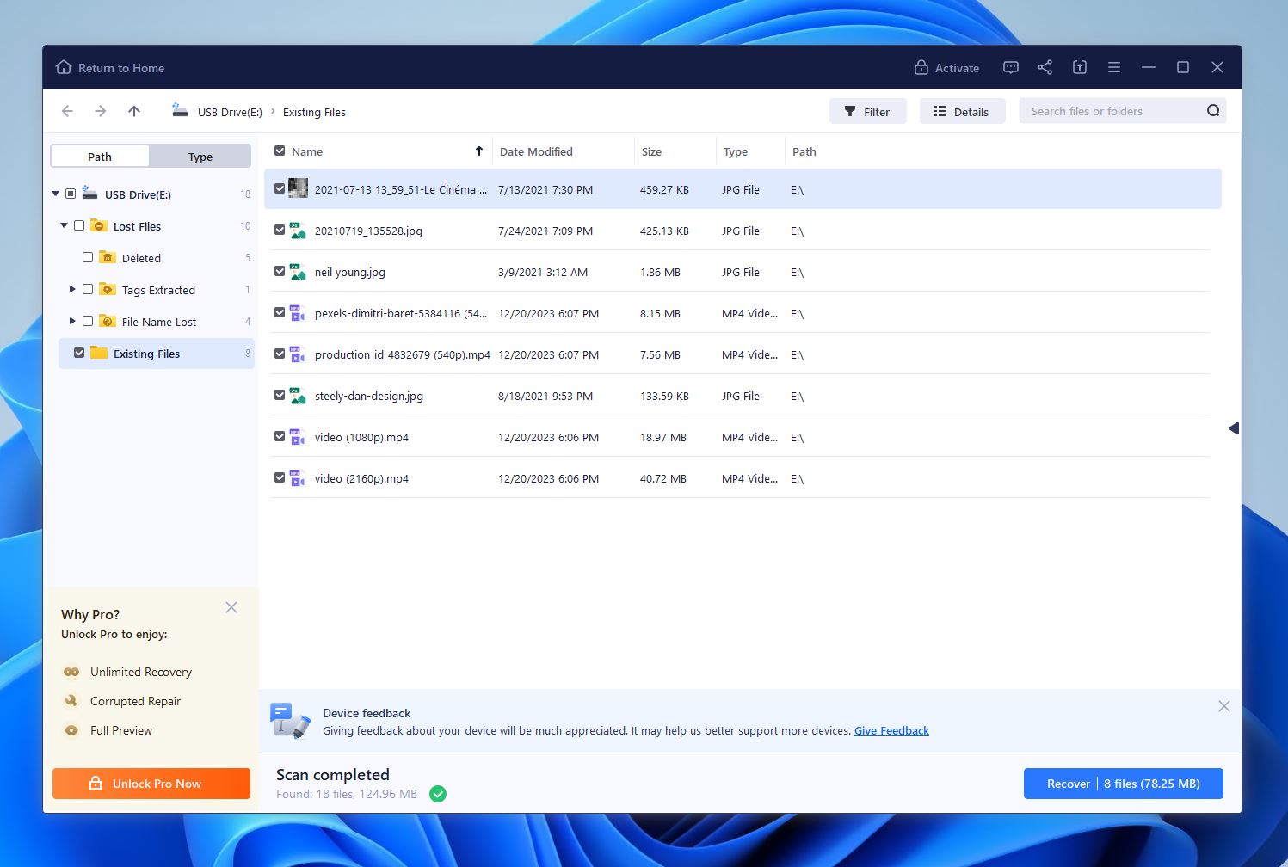This screenshot has width=1288, height=867.
Task: Click Recover 8 files button
Action: [x=1123, y=784]
